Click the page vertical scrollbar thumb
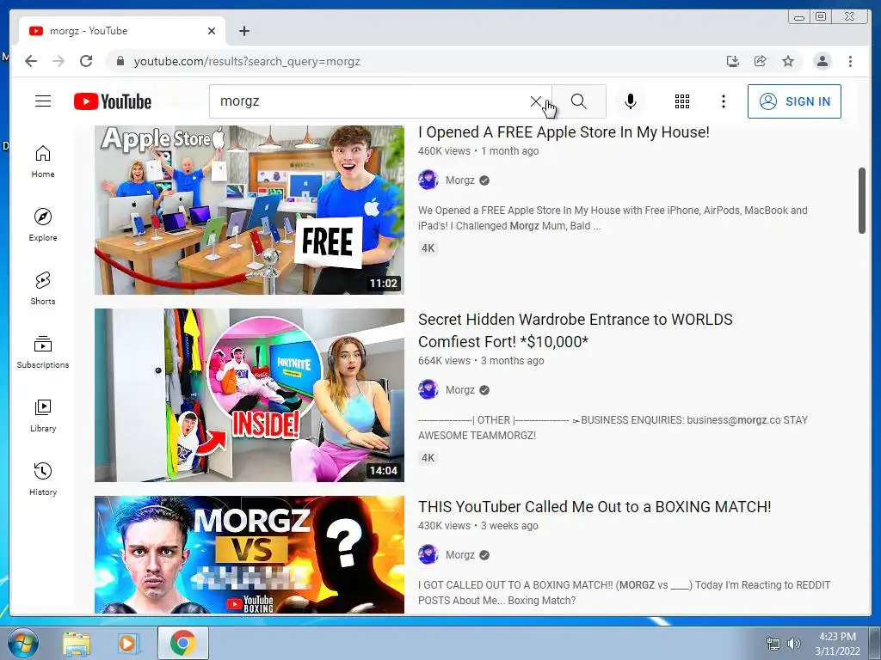Viewport: 881px width, 660px height. pyautogui.click(x=862, y=200)
